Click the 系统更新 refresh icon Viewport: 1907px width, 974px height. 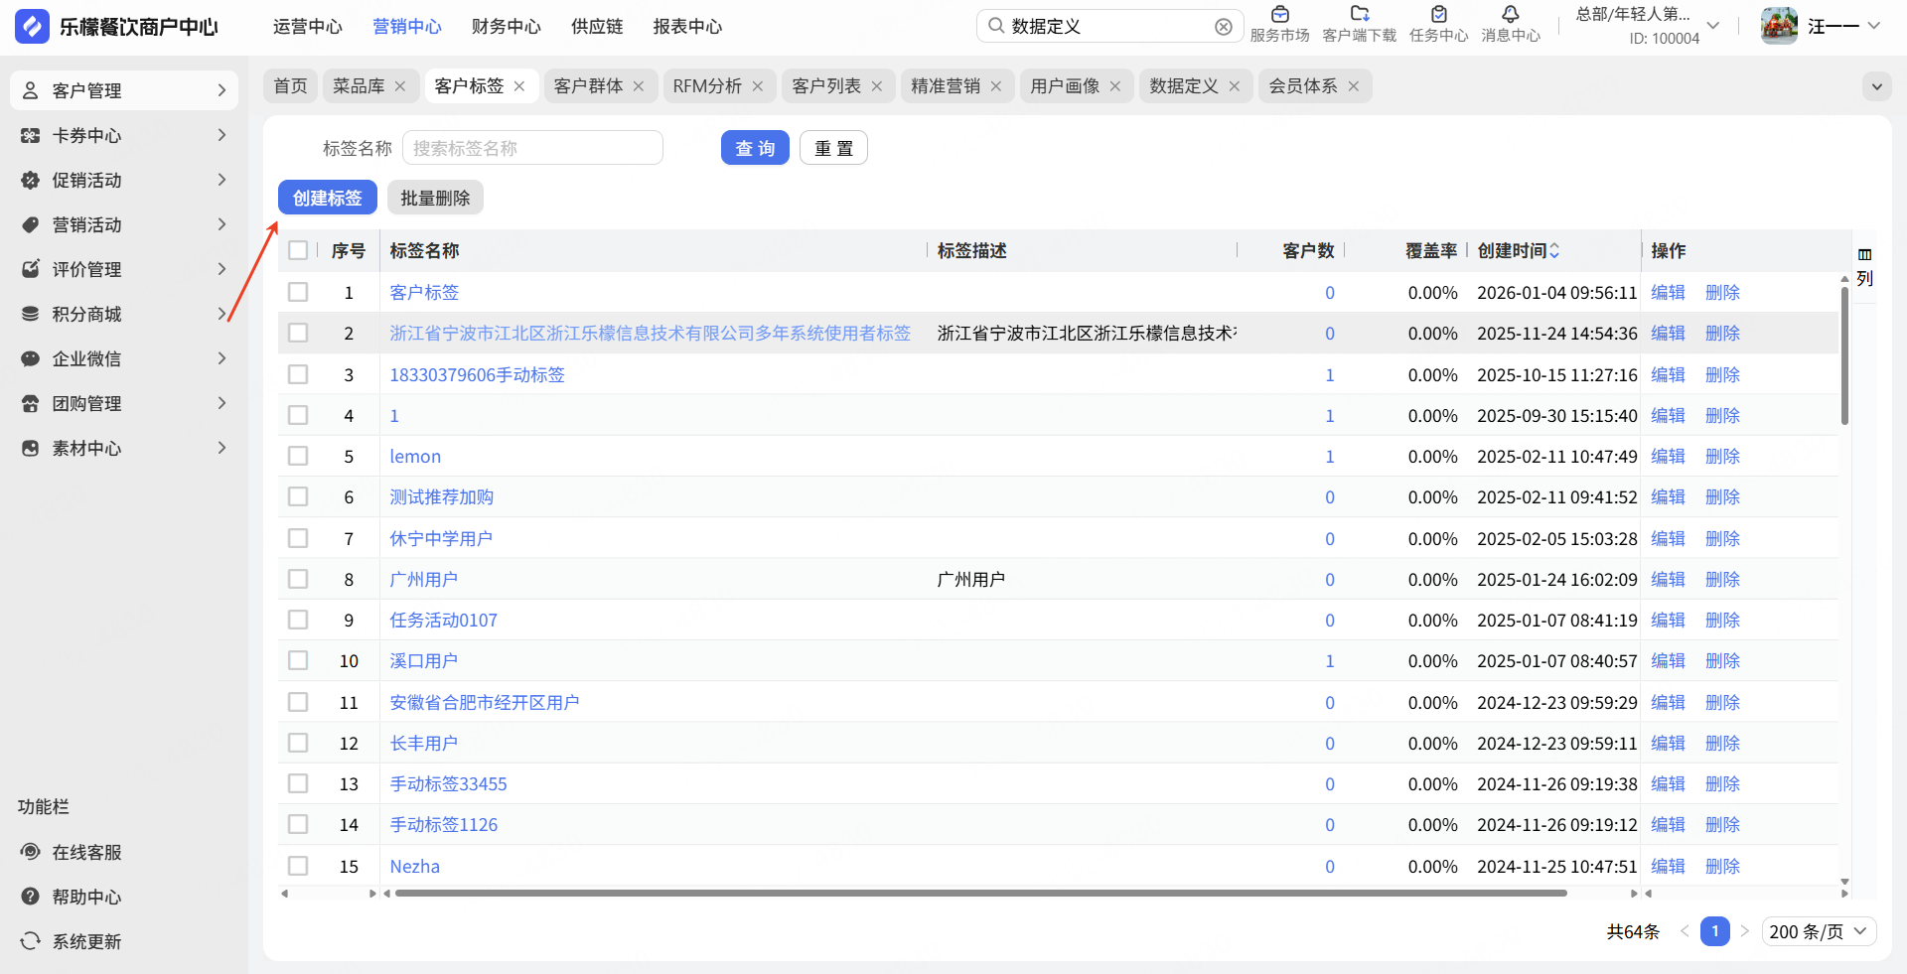[31, 941]
